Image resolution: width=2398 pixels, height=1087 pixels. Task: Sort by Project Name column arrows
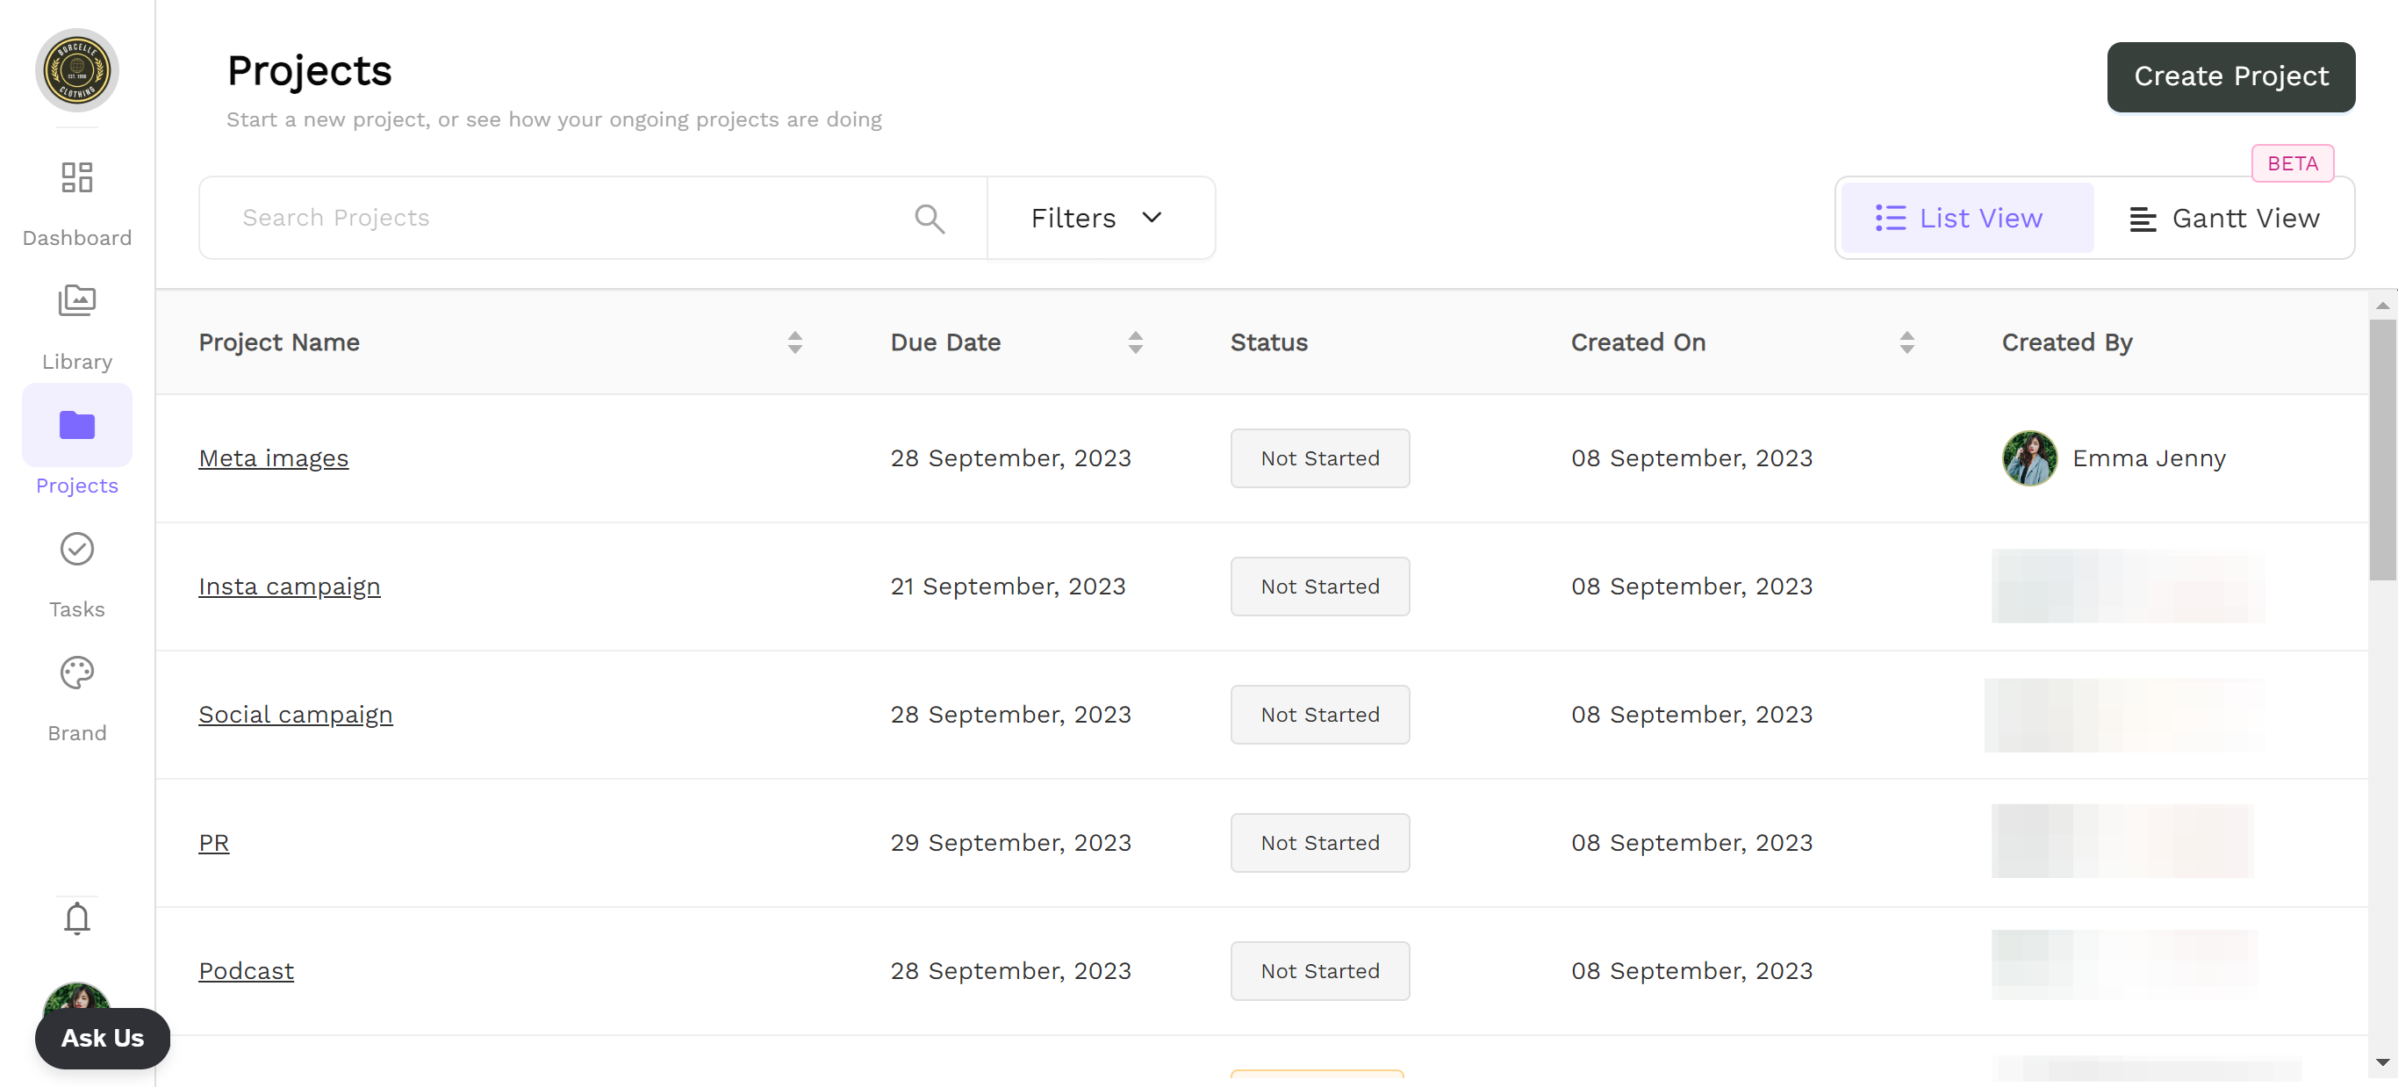(x=794, y=342)
